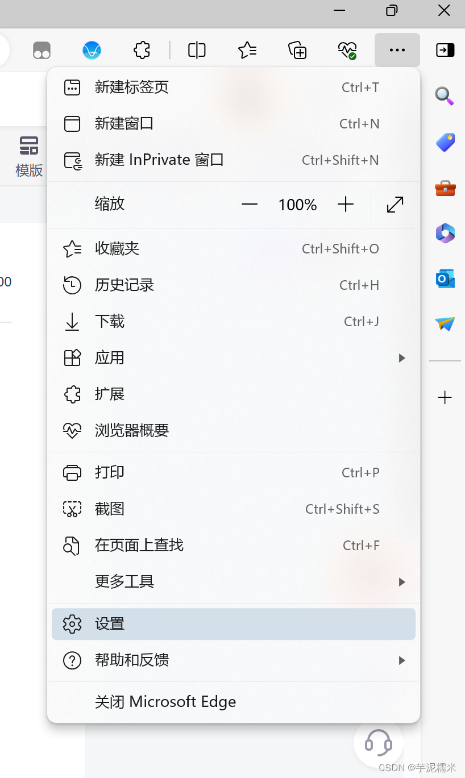Open Browser essentials heart icon in toolbar

click(x=347, y=50)
